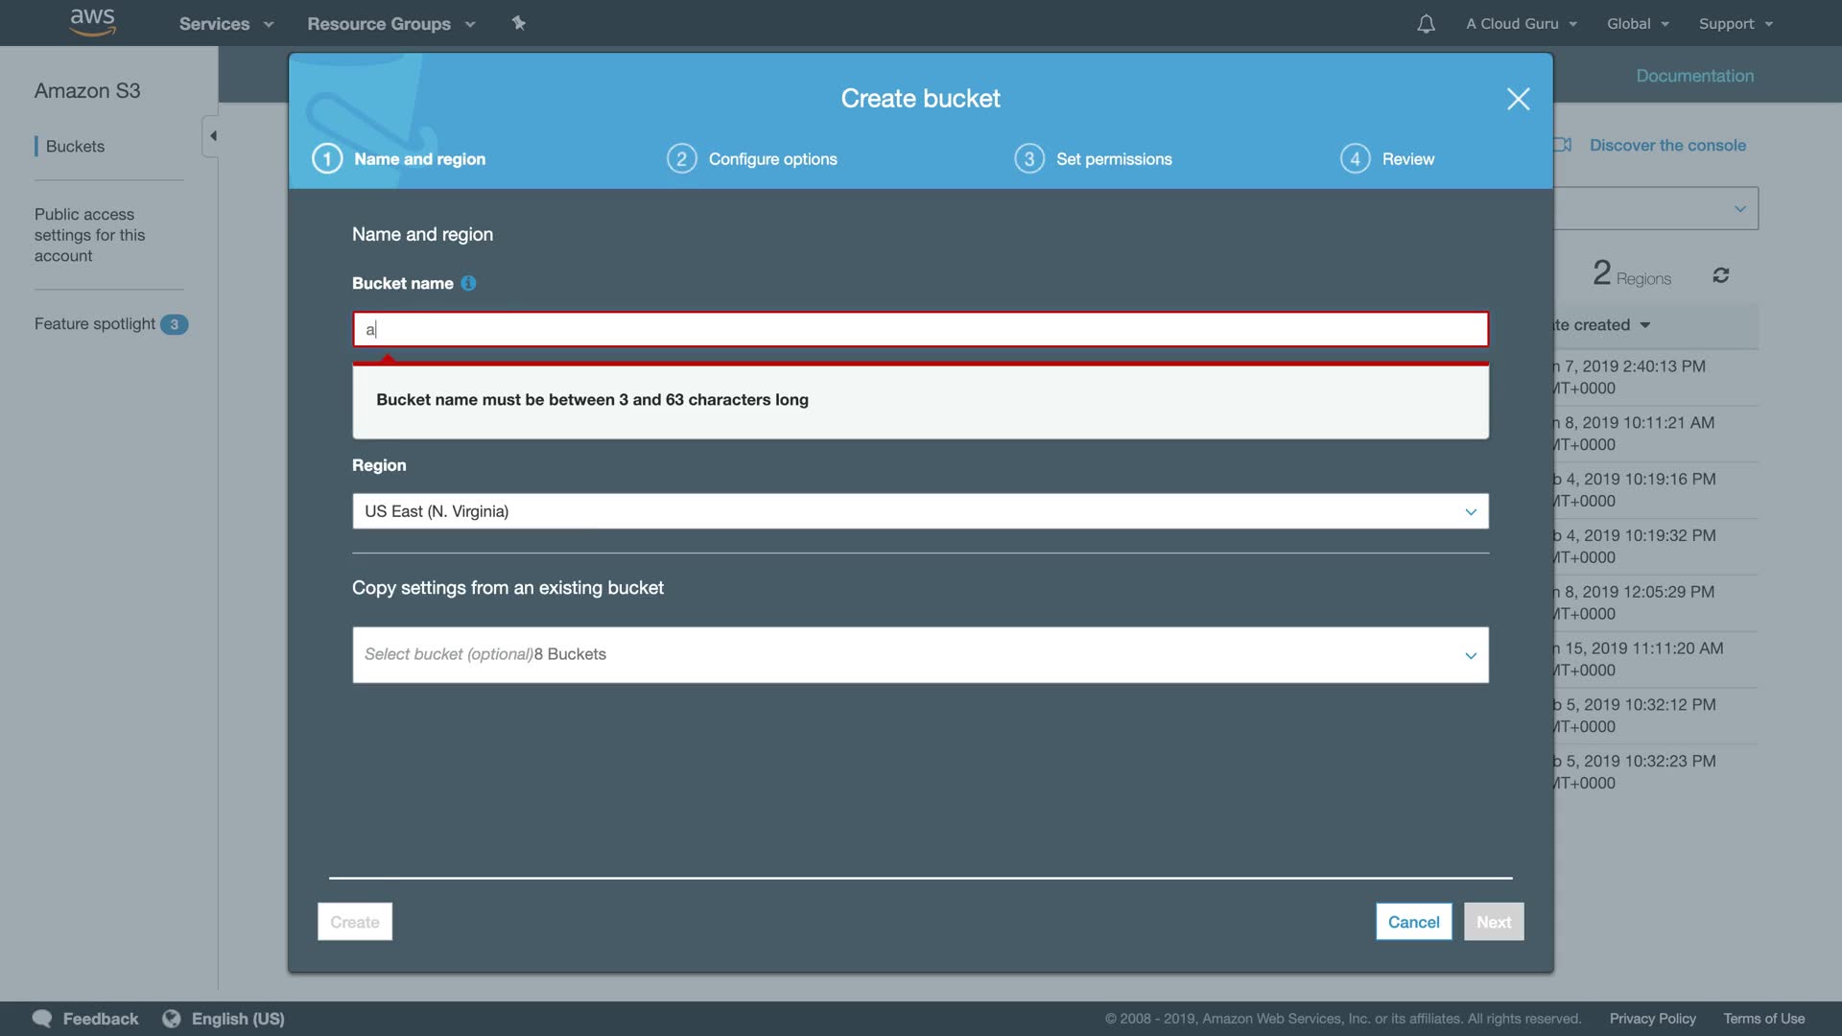Click the refresh buckets icon
Screen dimensions: 1842x1036
(x=1721, y=275)
